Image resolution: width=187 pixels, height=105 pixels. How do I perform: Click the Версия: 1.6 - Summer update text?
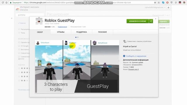133,62
